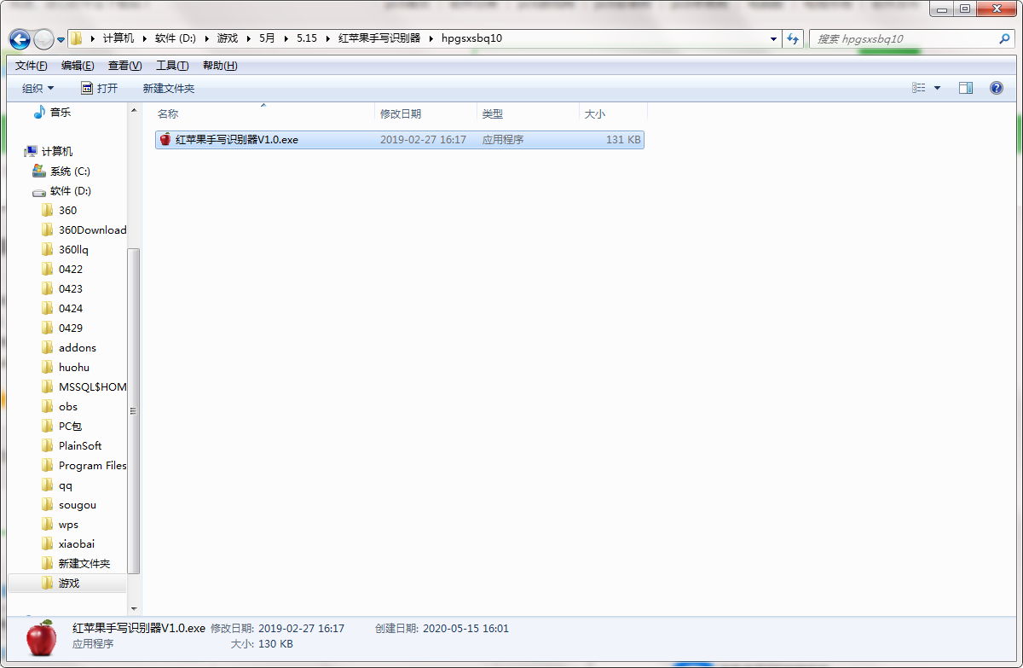Click 软件 (D:) in the address breadcrumb
The height and width of the screenshot is (668, 1023).
tap(177, 38)
